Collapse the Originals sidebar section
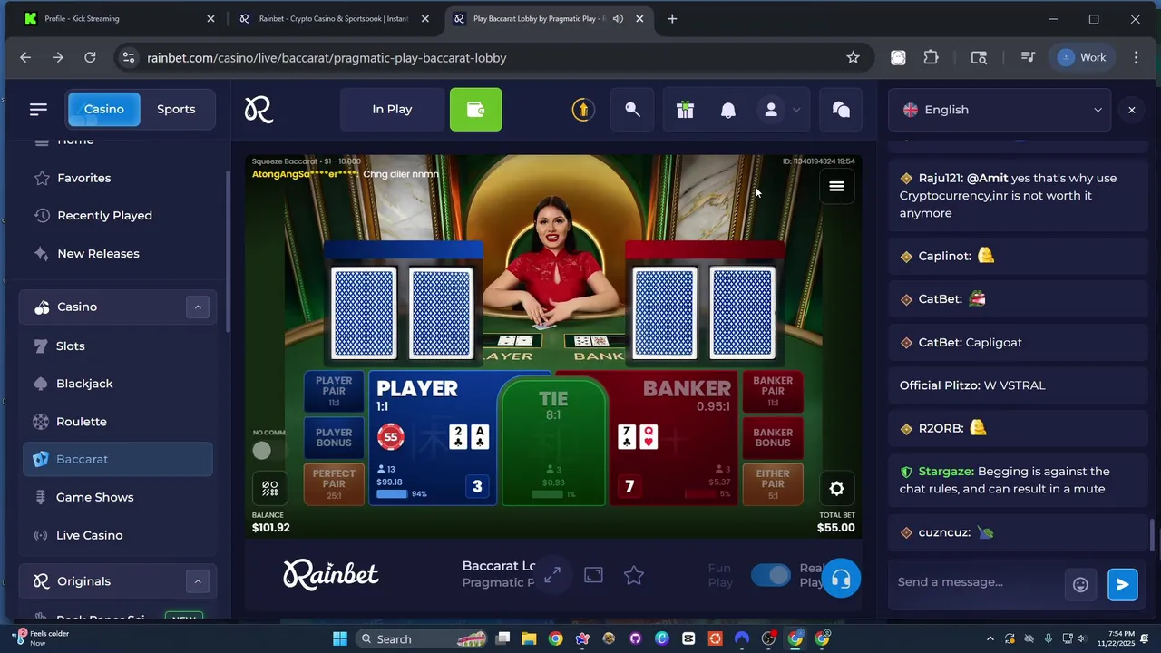 pyautogui.click(x=197, y=581)
